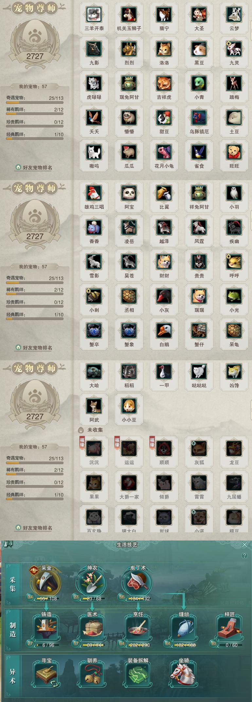Open the 缝纫 sewing skill
Screen dimensions: 252x702
tap(184, 628)
